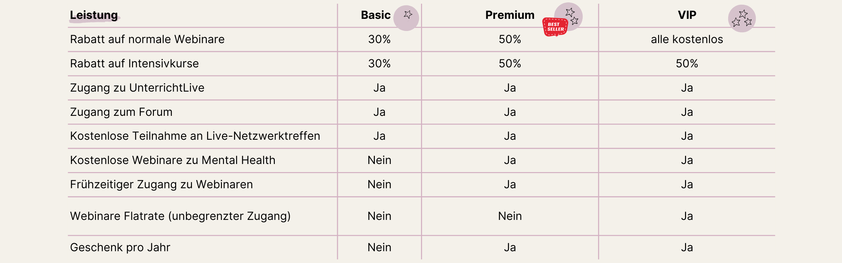Click 'Geschenk pro Jahr' row label
The width and height of the screenshot is (842, 263).
coord(120,248)
